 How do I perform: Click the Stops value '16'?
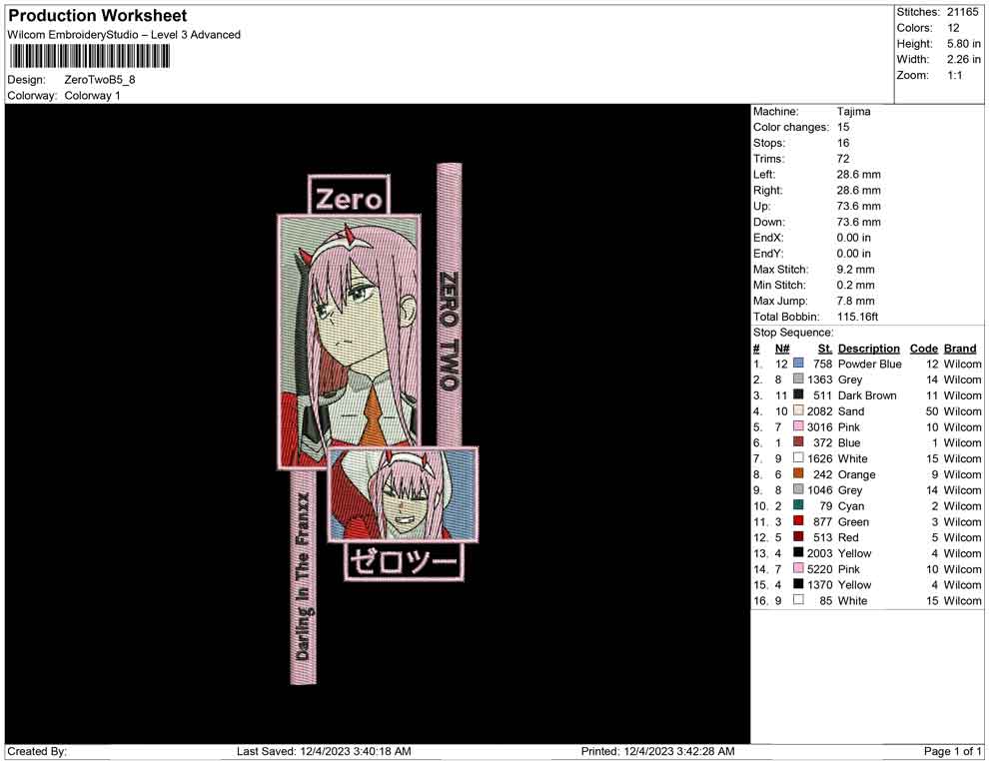(x=843, y=143)
